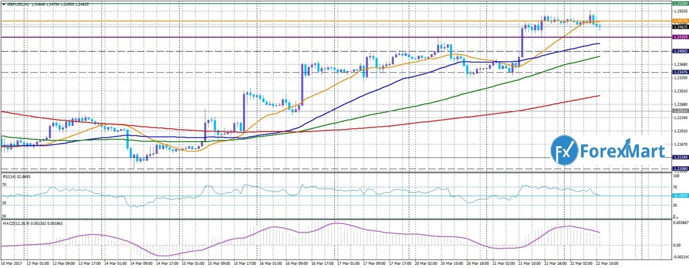
Task: Click the 1.21340 price level tag
Action: pos(679,157)
